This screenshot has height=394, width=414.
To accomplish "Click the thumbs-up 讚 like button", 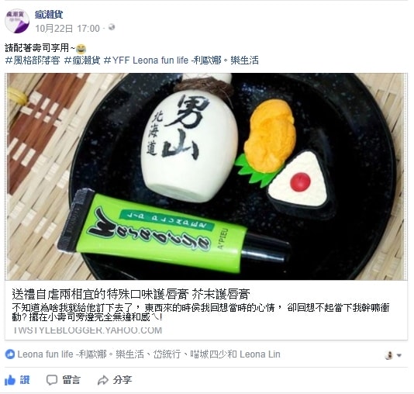I will pyautogui.click(x=17, y=380).
